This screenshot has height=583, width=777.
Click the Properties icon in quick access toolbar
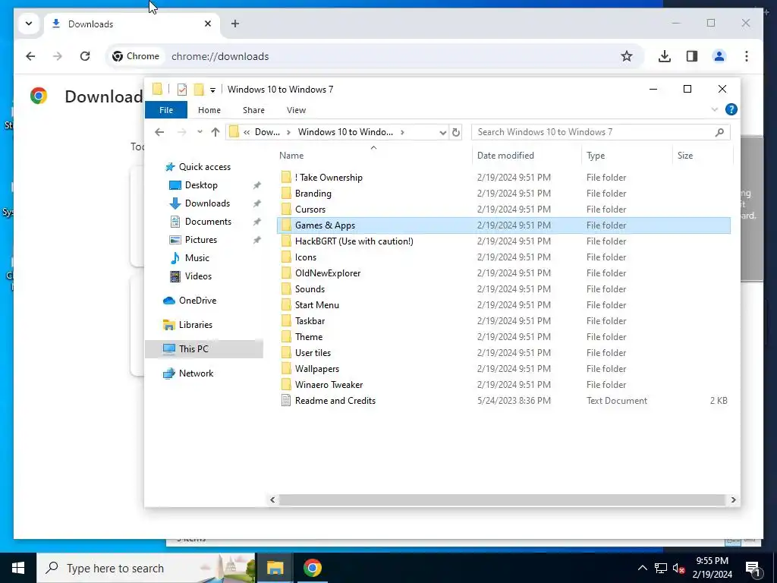click(182, 90)
